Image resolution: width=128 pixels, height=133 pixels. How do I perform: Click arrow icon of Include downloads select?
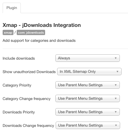116,58
